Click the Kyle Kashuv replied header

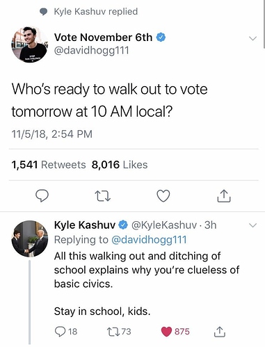point(88,11)
